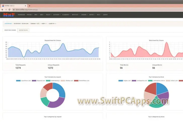Open the WHITELIST dropdown in navbar
This screenshot has height=122, width=183.
75,15
